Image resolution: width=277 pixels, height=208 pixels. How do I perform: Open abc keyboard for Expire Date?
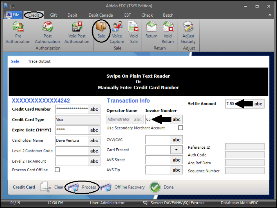tap(94, 130)
